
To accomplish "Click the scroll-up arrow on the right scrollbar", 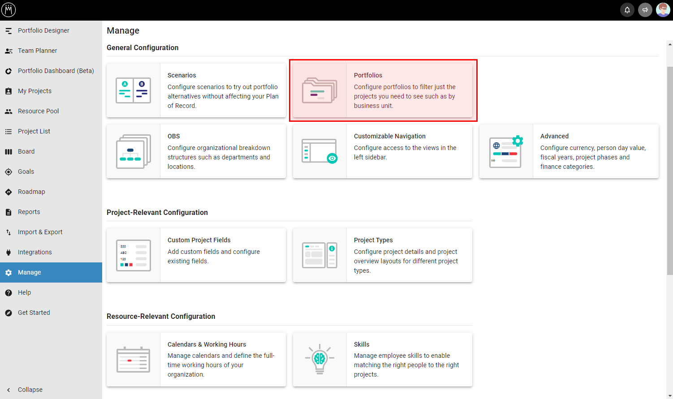I will [x=669, y=43].
